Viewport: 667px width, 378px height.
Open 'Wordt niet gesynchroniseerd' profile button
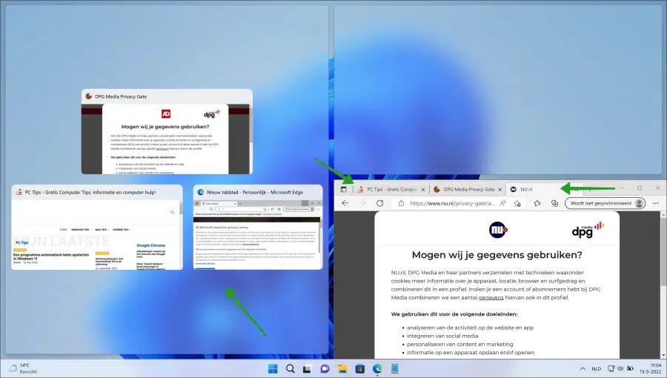[x=605, y=203]
